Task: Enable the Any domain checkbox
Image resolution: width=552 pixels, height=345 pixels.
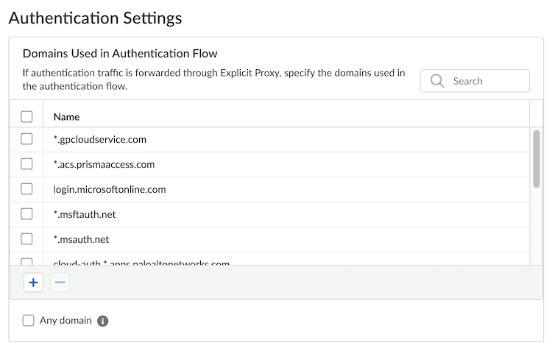Action: click(x=29, y=321)
